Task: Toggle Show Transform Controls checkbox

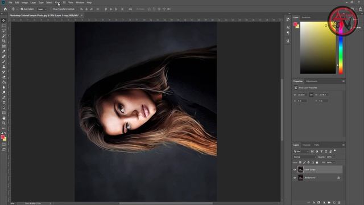Action: click(x=51, y=9)
